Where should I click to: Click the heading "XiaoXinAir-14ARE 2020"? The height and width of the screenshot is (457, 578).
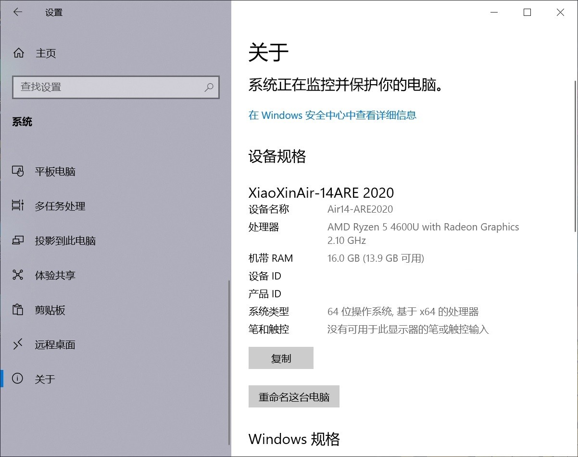[321, 193]
